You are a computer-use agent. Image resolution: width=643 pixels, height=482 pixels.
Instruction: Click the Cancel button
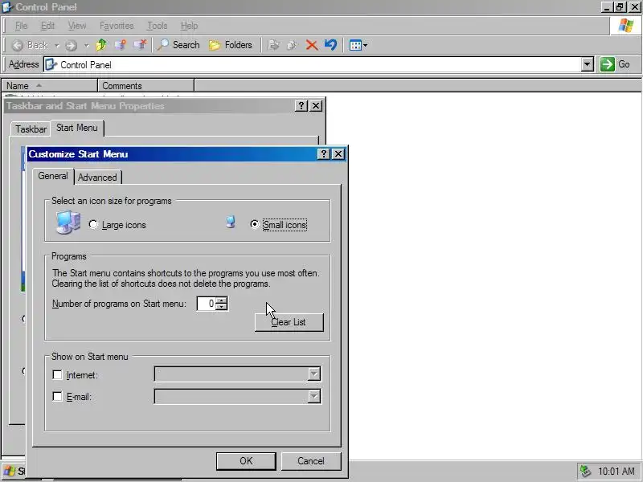click(x=311, y=461)
